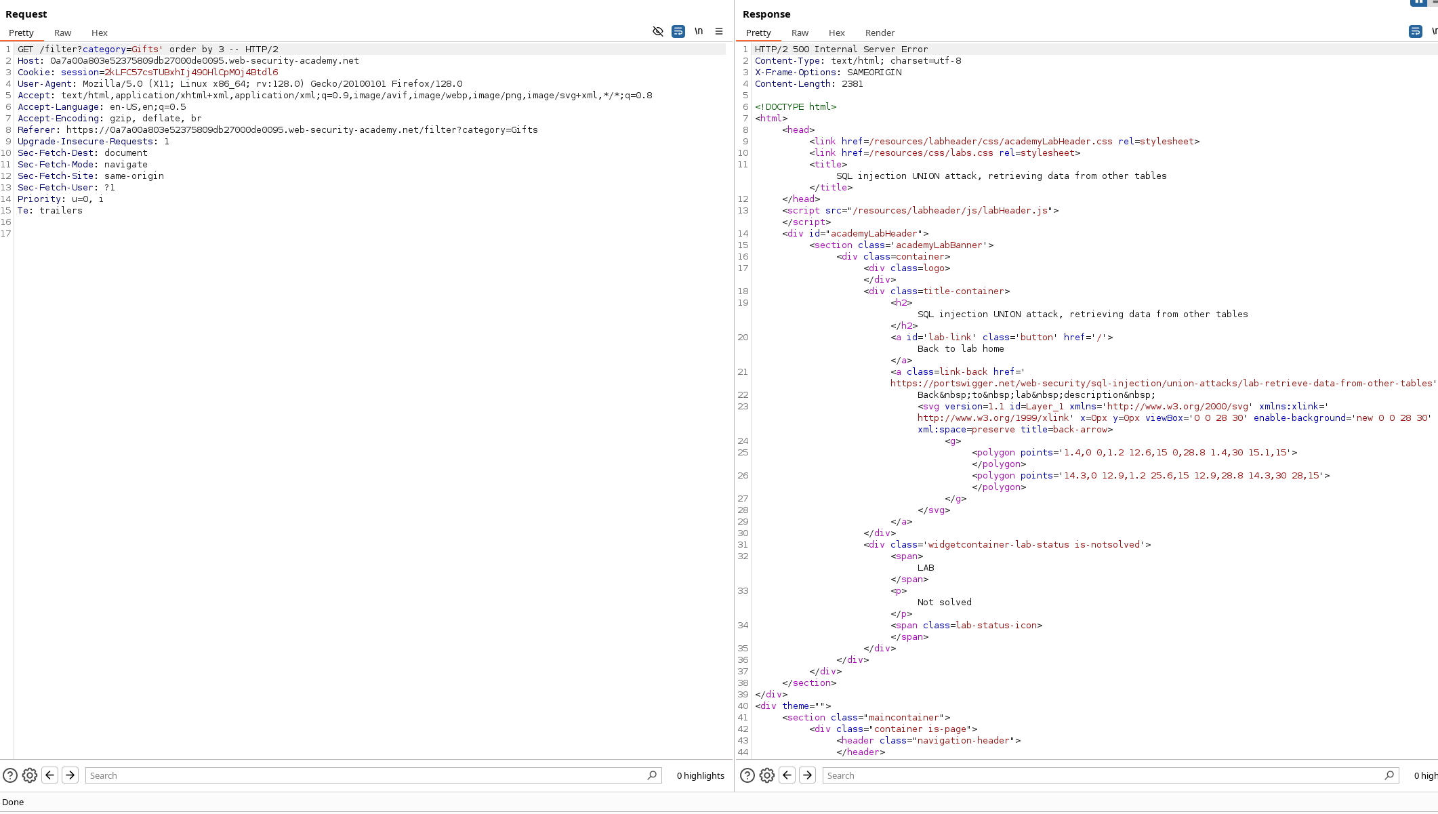1438x814 pixels.
Task: Click the Te: trailers line
Action: 50,211
